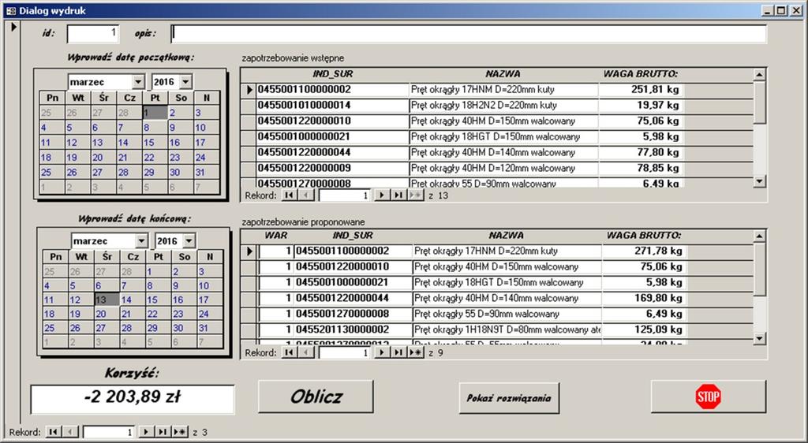The width and height of the screenshot is (808, 443).
Task: Click record number box in upper table navigator
Action: pos(345,195)
